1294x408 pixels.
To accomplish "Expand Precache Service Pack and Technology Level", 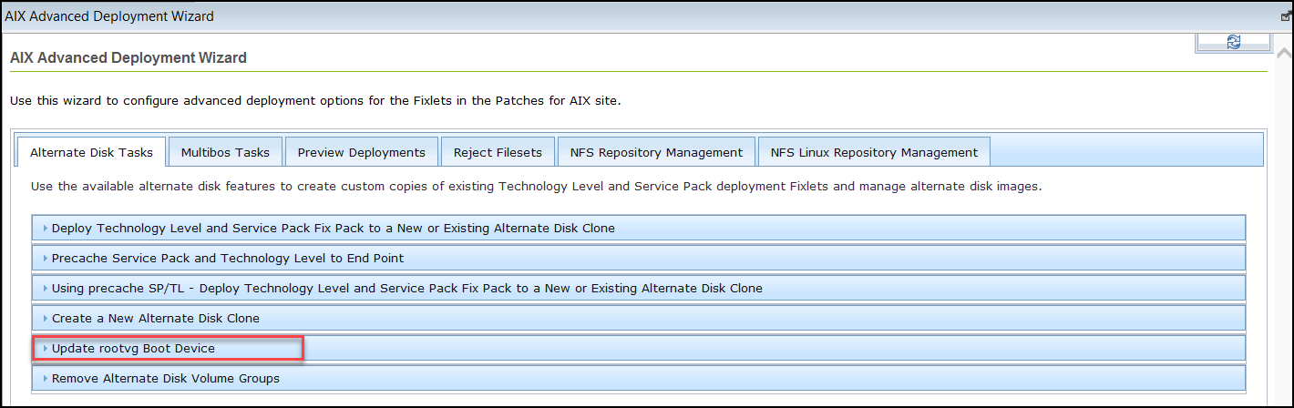I will click(x=639, y=258).
